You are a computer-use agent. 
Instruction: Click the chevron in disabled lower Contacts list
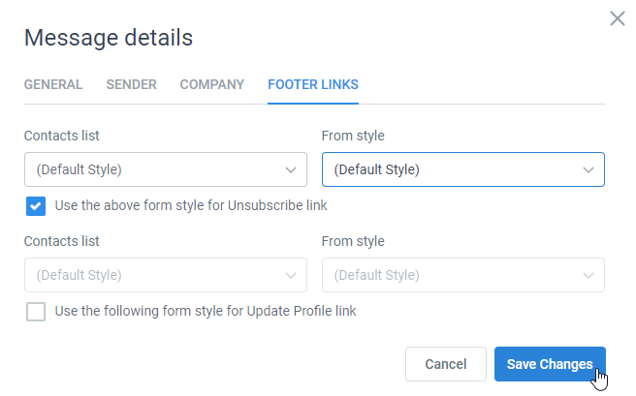[291, 276]
